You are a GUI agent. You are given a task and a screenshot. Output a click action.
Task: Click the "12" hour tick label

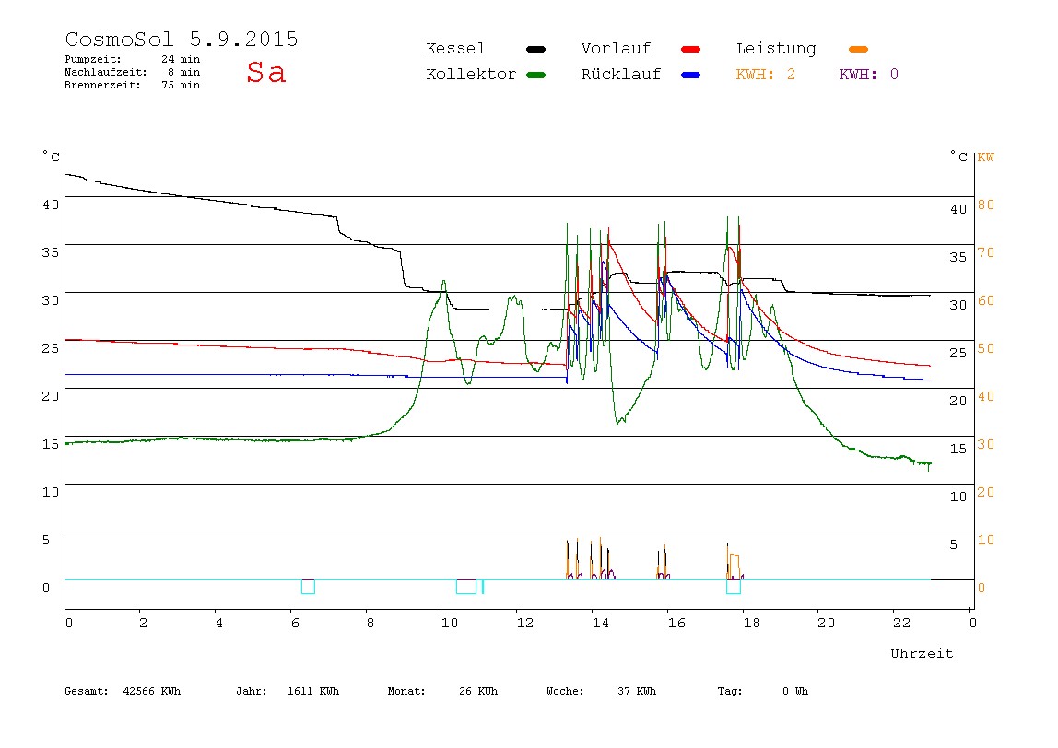(x=525, y=623)
